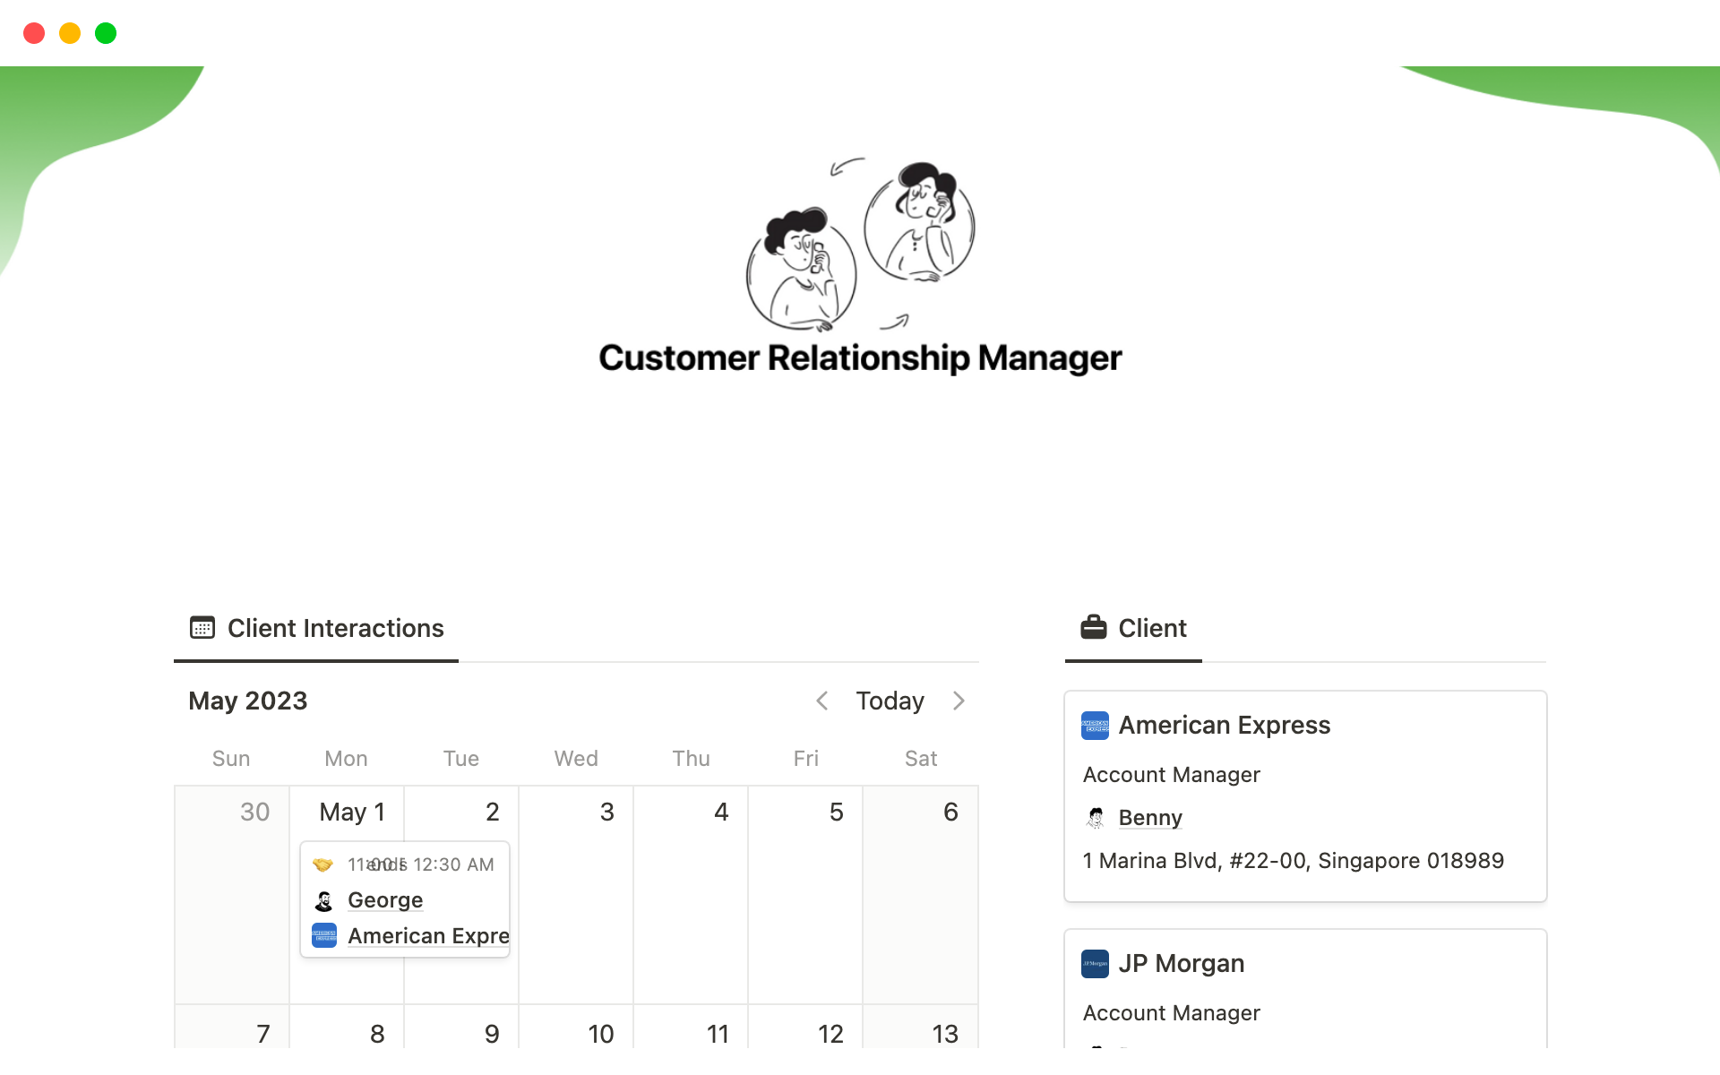
Task: Select the Client Interactions tab
Action: pos(335,628)
